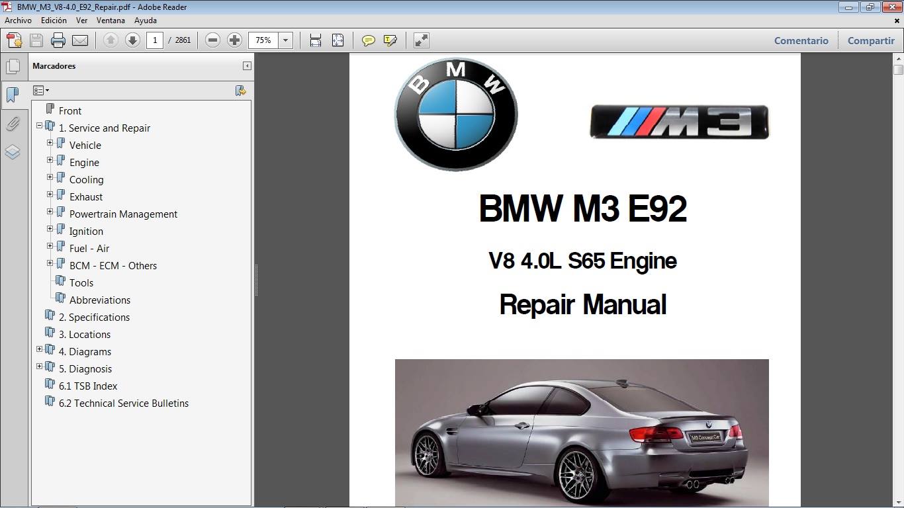Select the highlight text tool
The height and width of the screenshot is (508, 904).
(x=390, y=40)
